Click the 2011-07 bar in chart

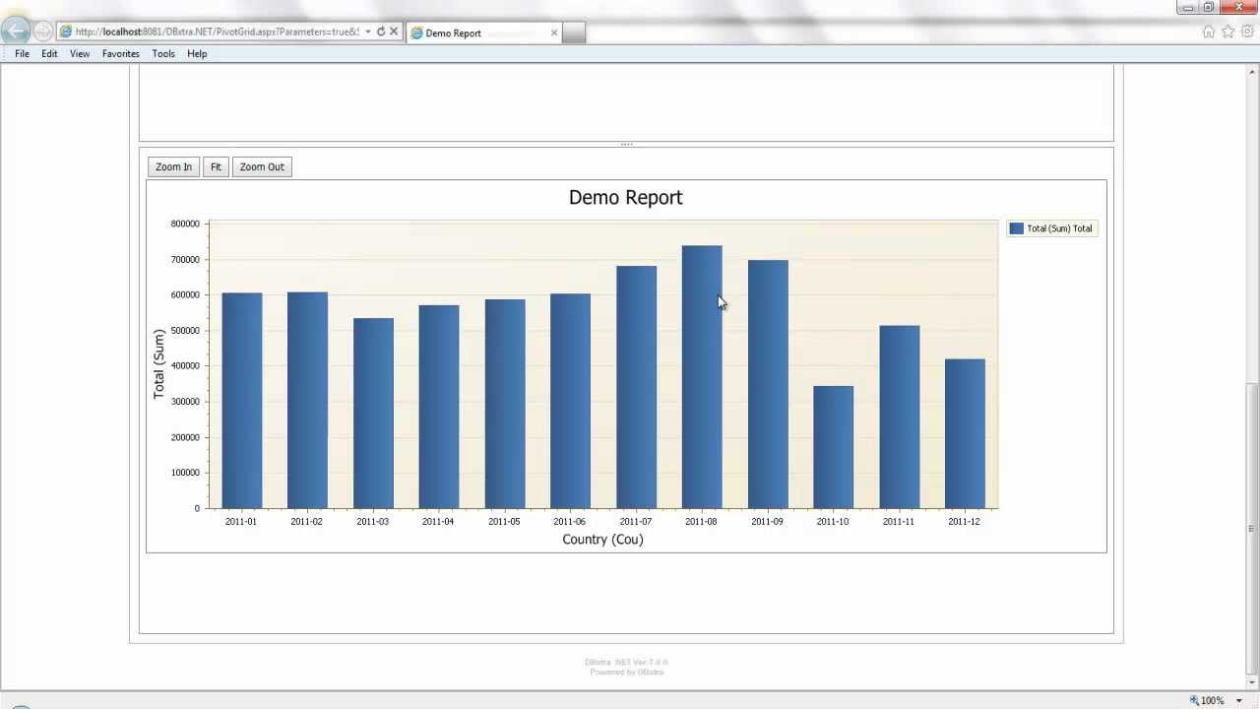[x=637, y=387]
